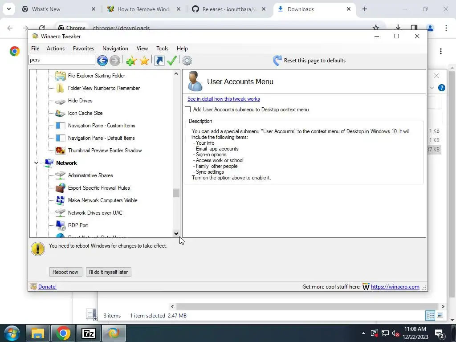Open the Tools menu
Image resolution: width=456 pixels, height=342 pixels.
162,49
